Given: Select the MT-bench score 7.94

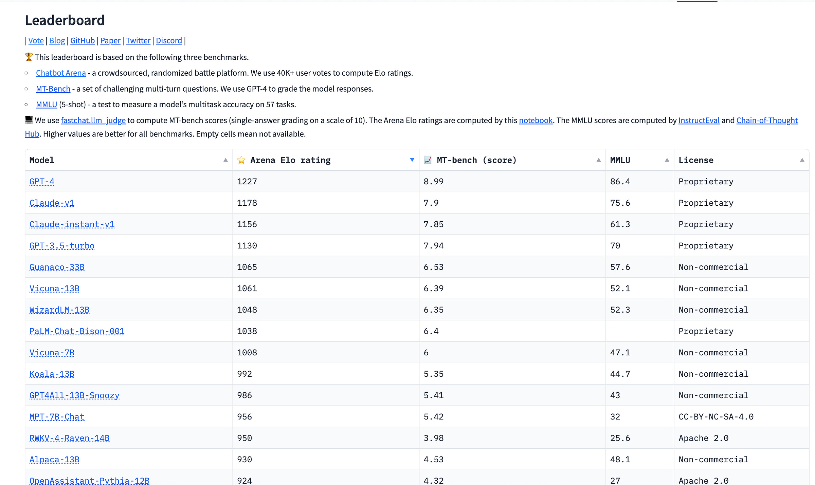Looking at the screenshot, I should tap(433, 246).
